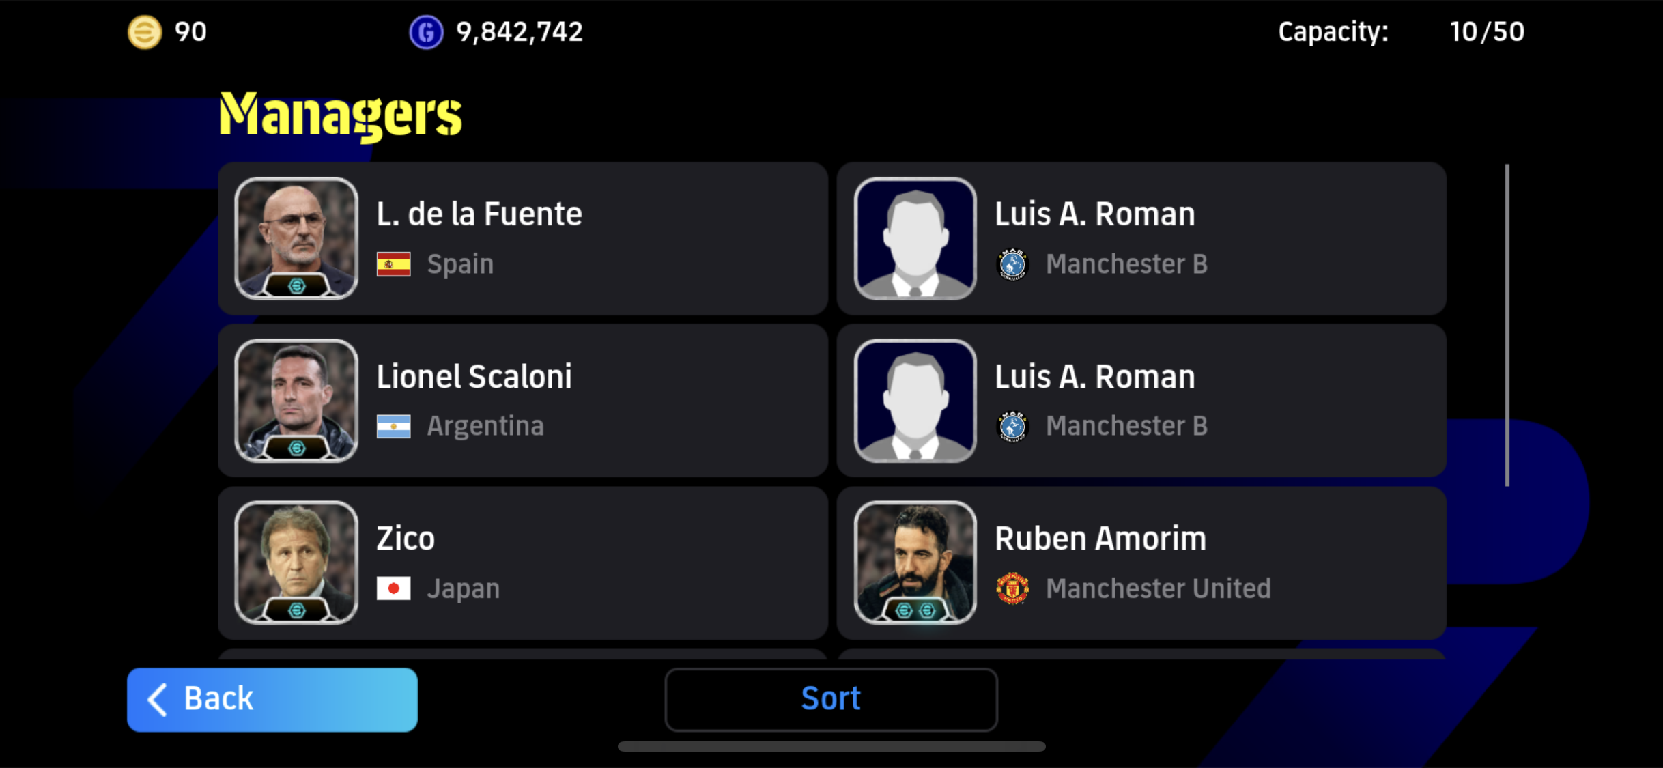Tap the eFootball coins icon
The width and height of the screenshot is (1663, 768).
145,32
